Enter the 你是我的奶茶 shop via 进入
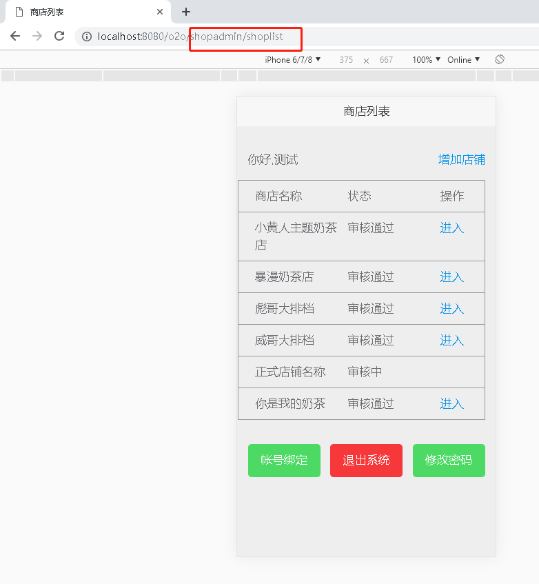This screenshot has height=584, width=539. [x=452, y=404]
